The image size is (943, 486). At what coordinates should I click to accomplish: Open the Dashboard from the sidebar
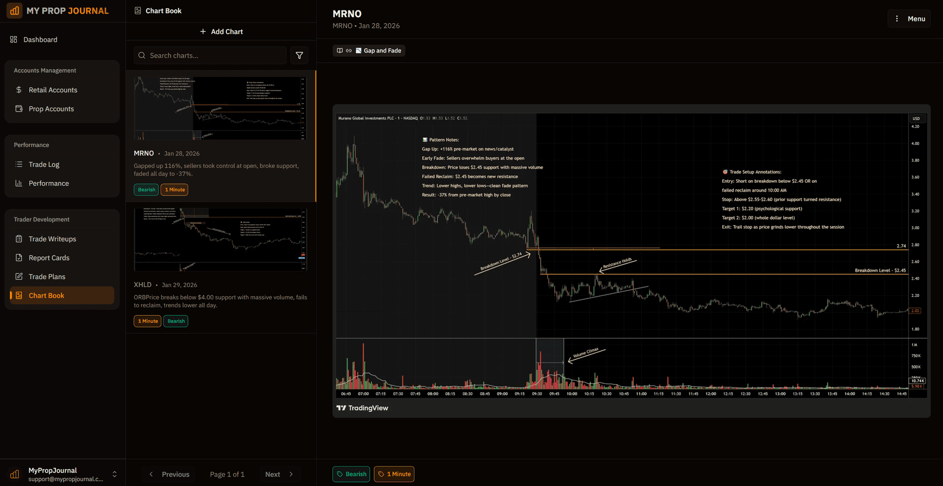pyautogui.click(x=40, y=39)
